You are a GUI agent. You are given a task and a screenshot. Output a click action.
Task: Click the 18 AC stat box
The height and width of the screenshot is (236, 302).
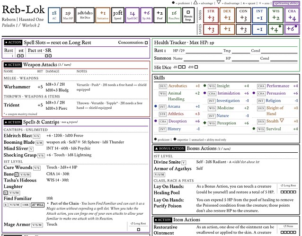click(x=54, y=16)
